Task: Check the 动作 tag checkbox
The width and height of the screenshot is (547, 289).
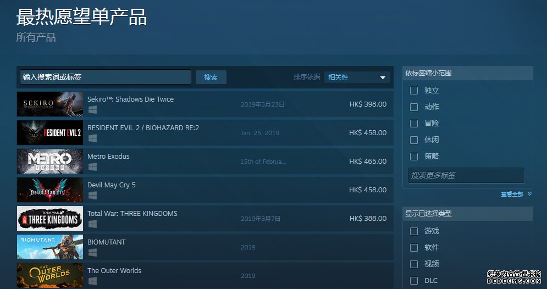Action: click(414, 107)
